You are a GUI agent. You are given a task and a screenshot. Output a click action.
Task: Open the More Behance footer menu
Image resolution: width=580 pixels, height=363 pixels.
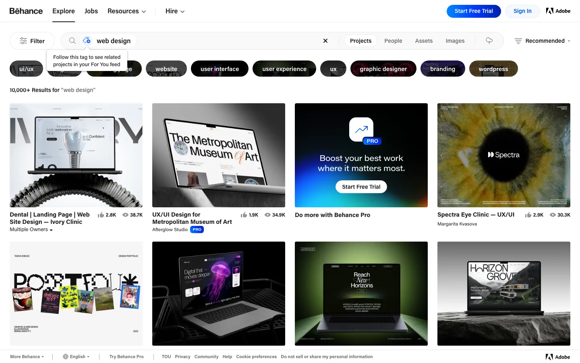(27, 357)
